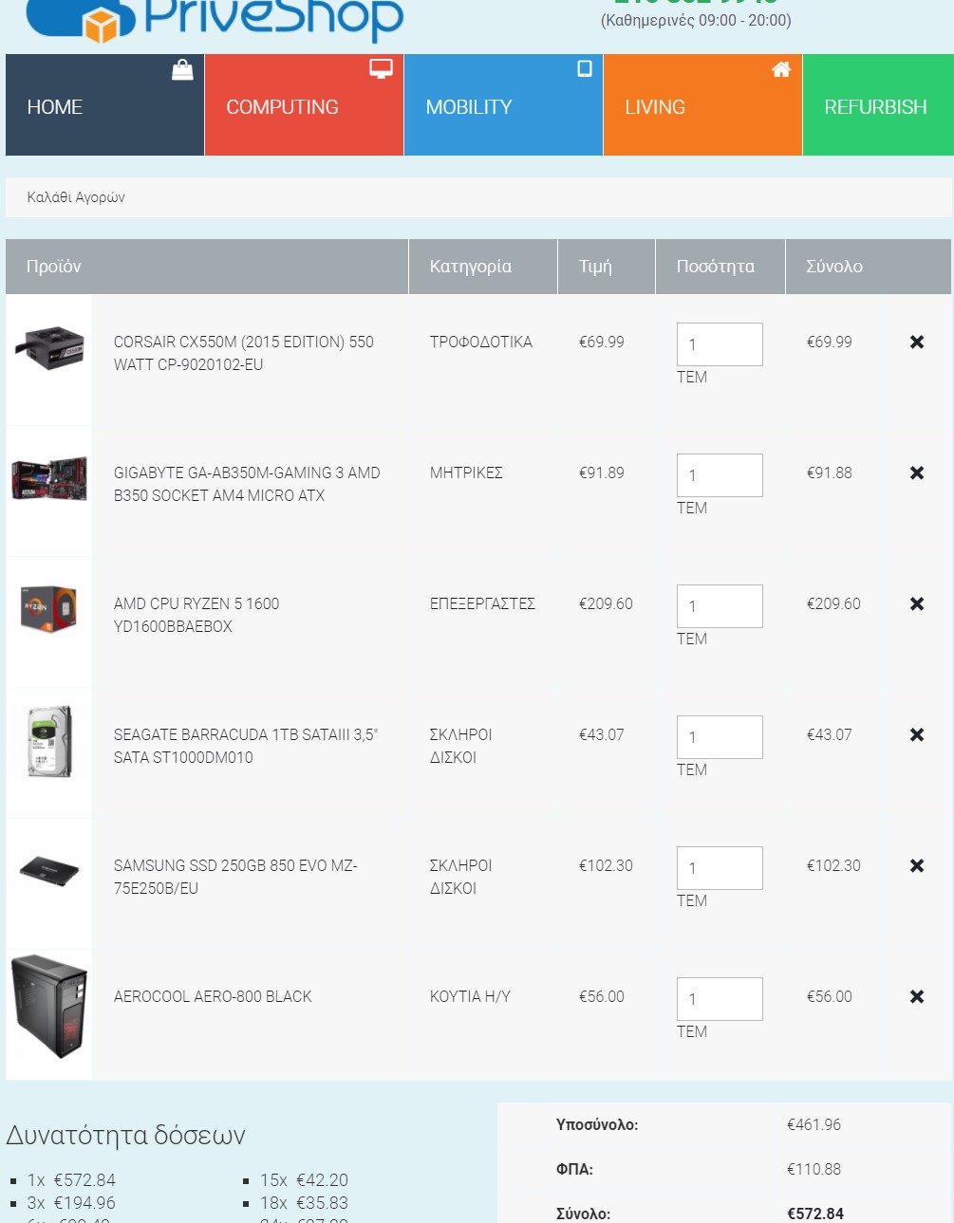Click the Ryzen CPU box thumbnail
954x1223 pixels.
coord(49,608)
